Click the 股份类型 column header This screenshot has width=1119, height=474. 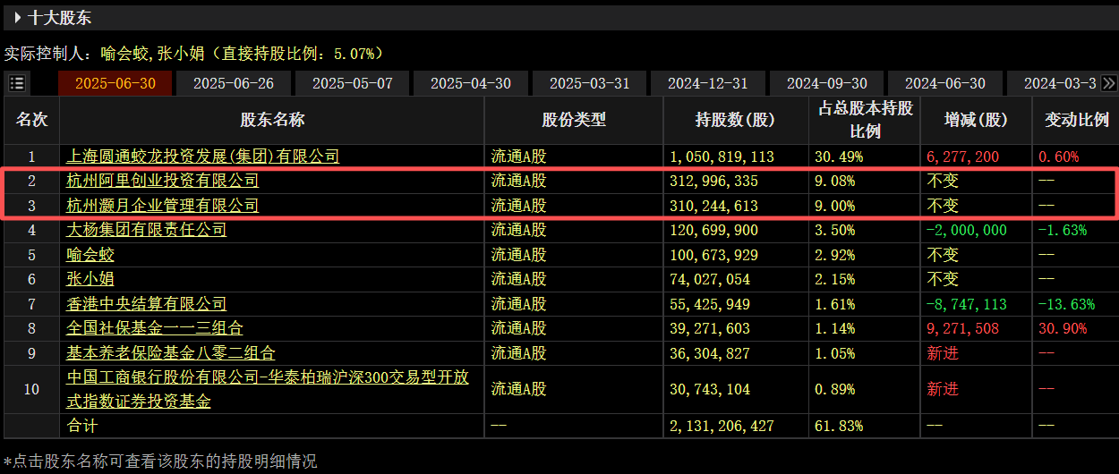pos(574,120)
